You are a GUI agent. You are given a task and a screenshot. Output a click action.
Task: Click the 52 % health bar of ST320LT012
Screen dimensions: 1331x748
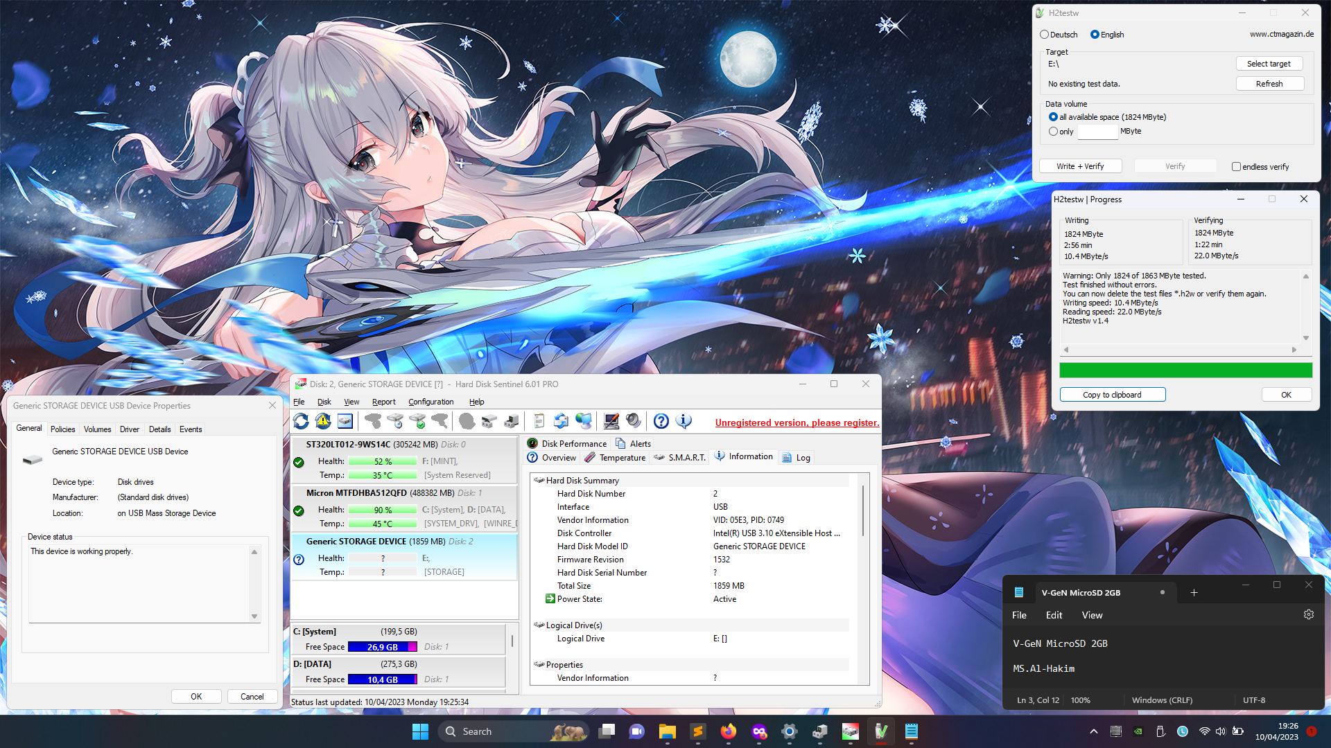coord(383,462)
